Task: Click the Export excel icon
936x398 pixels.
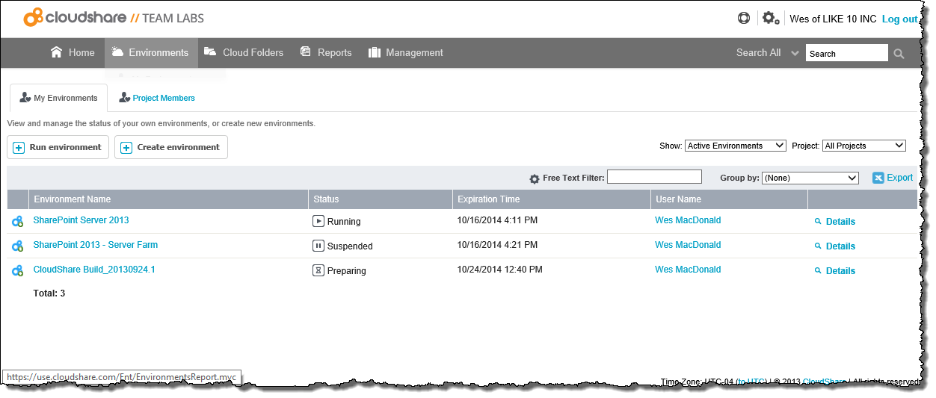Action: 878,178
